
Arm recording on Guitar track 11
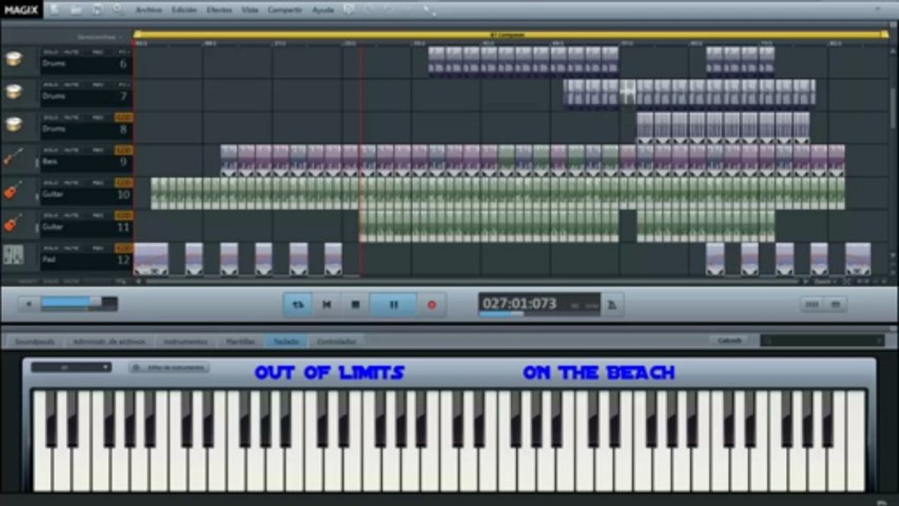pos(98,216)
